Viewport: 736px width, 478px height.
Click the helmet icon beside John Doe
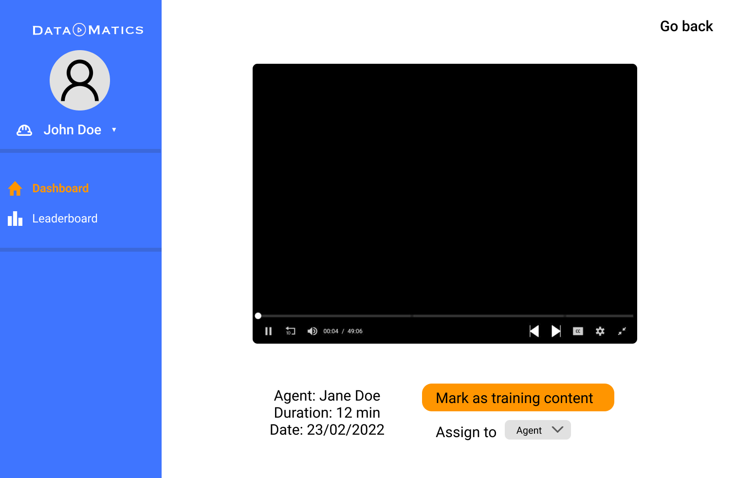pyautogui.click(x=24, y=130)
